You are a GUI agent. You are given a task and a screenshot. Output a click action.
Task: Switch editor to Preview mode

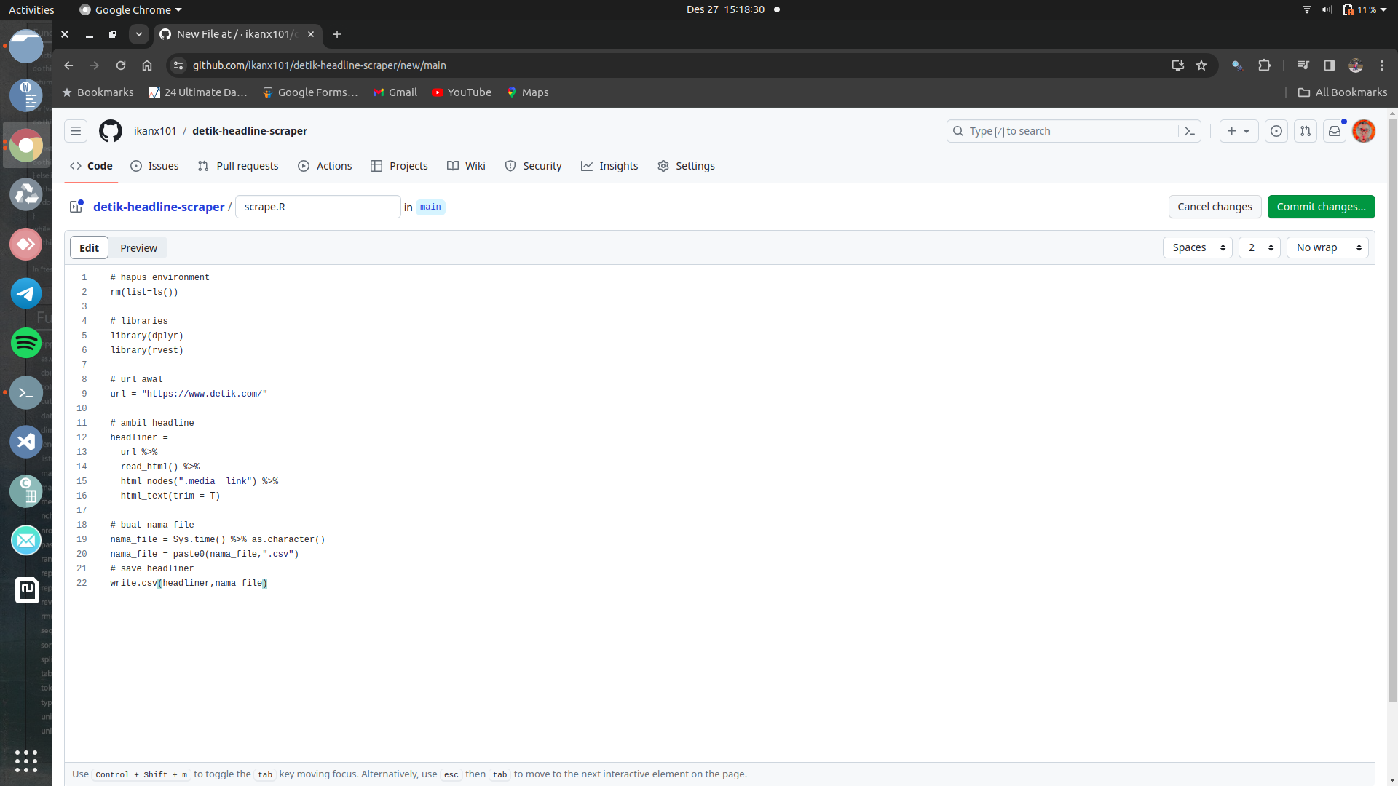click(138, 247)
